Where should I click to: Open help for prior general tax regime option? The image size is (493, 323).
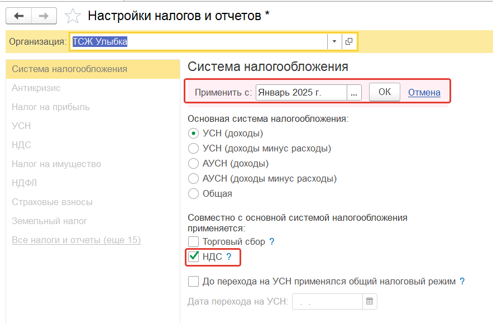coord(462,281)
